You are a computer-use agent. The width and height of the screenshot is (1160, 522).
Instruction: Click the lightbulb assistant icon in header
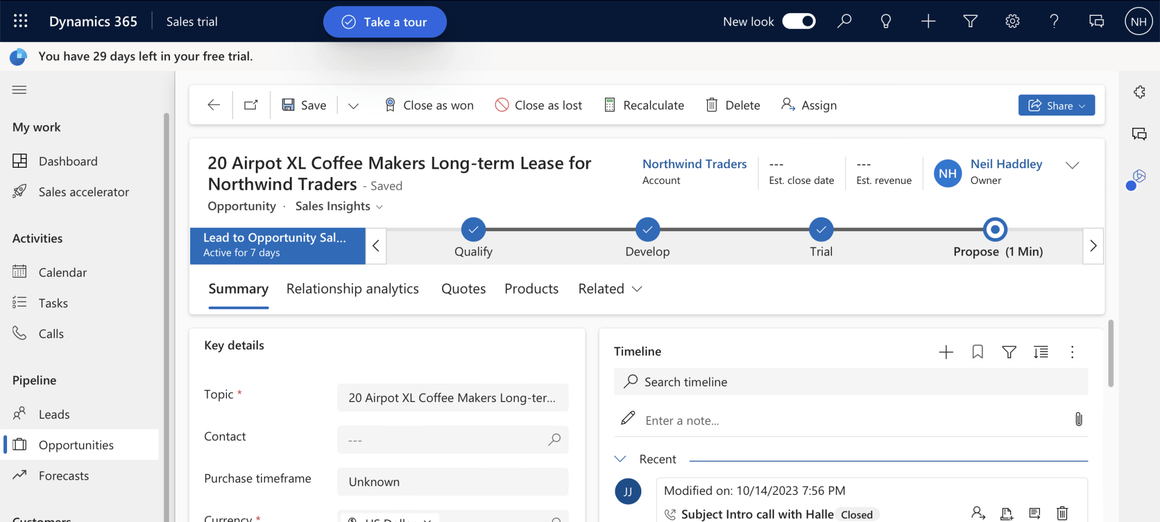tap(886, 21)
